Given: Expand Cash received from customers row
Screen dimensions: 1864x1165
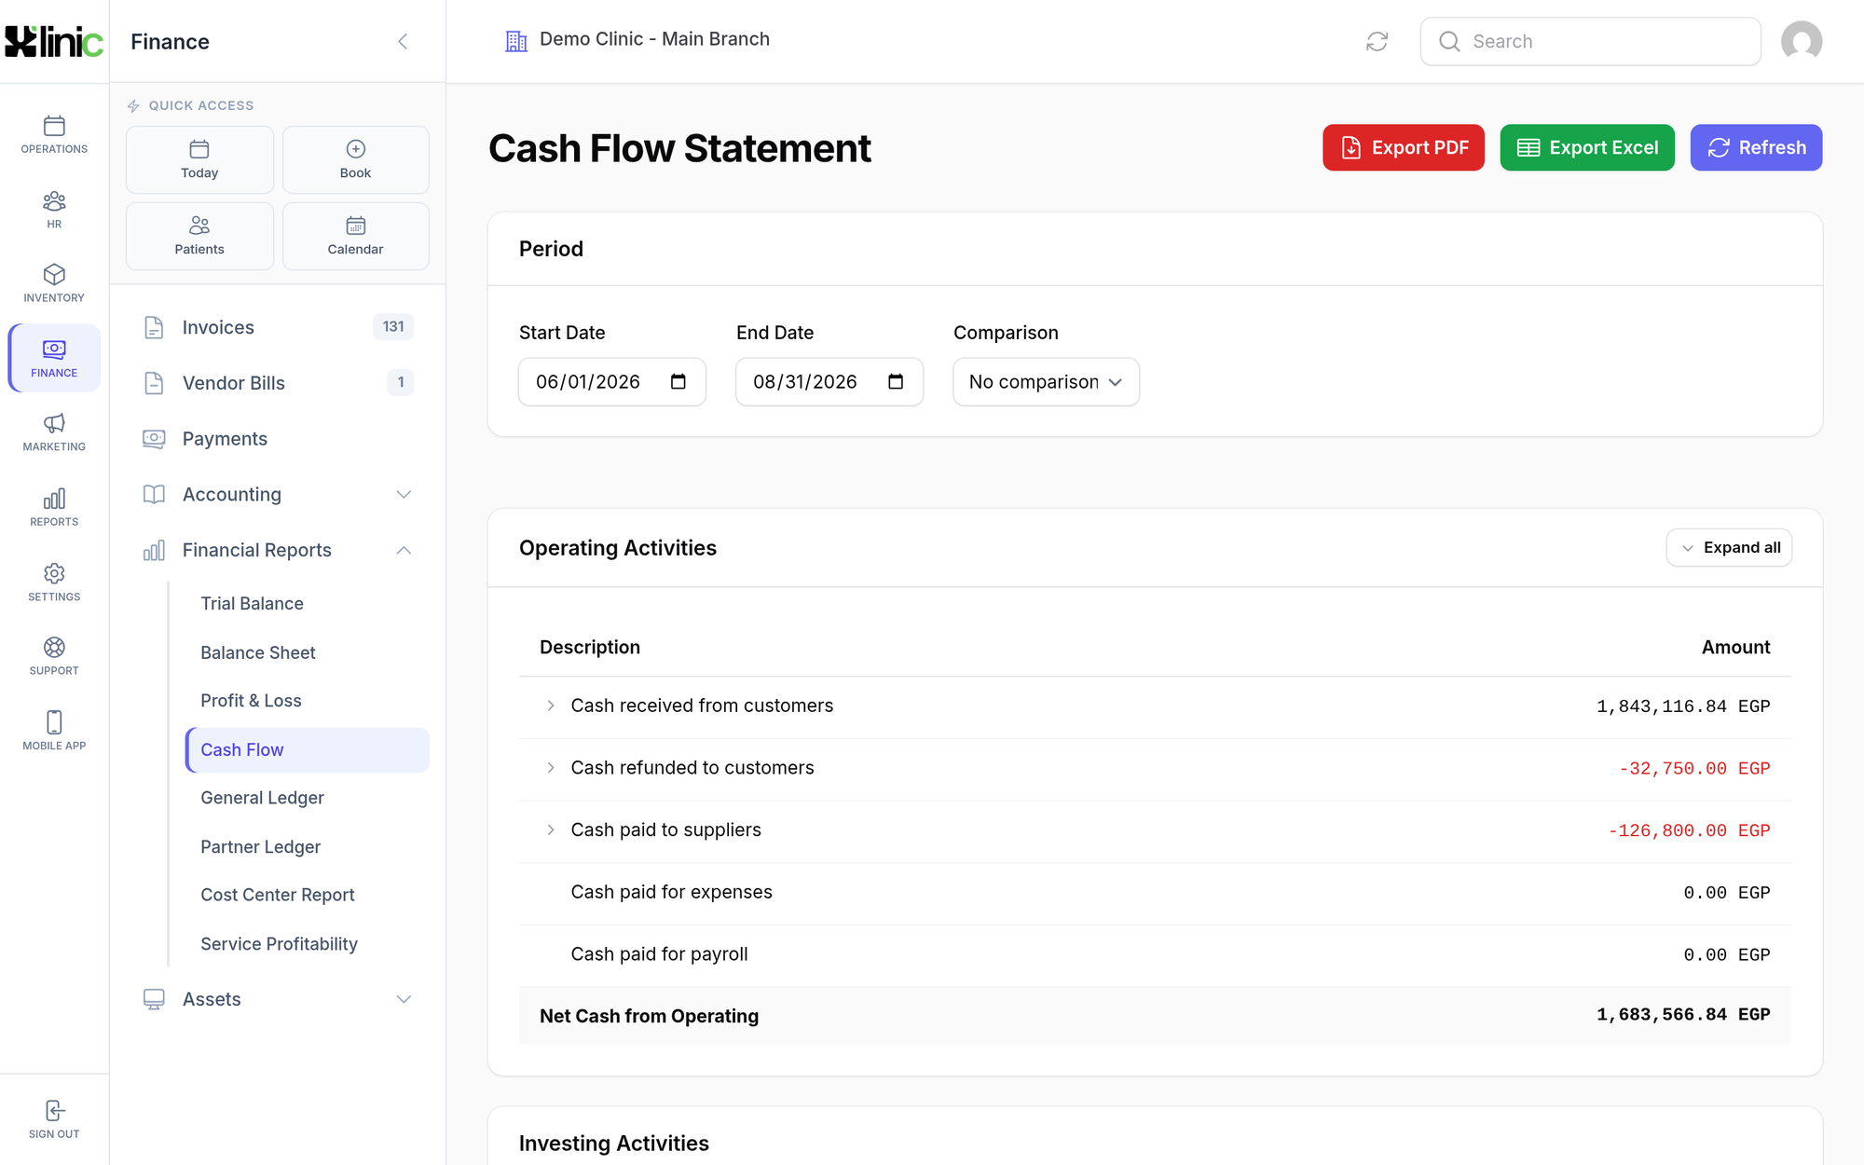Looking at the screenshot, I should pos(551,706).
